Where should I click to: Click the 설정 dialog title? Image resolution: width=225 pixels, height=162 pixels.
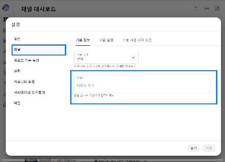coord(16,25)
